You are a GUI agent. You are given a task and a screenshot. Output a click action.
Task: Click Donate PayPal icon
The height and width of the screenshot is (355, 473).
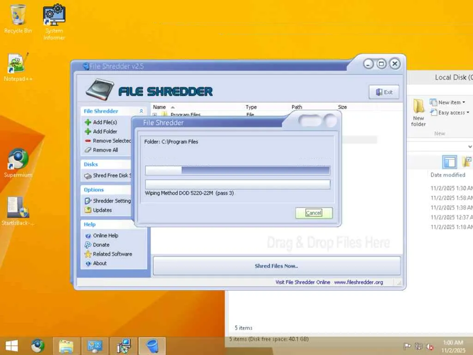[x=88, y=245]
